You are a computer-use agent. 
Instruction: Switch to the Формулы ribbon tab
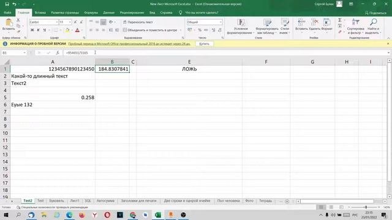(91, 12)
